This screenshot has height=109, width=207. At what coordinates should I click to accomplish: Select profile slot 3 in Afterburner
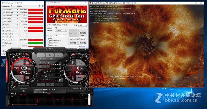(75, 91)
